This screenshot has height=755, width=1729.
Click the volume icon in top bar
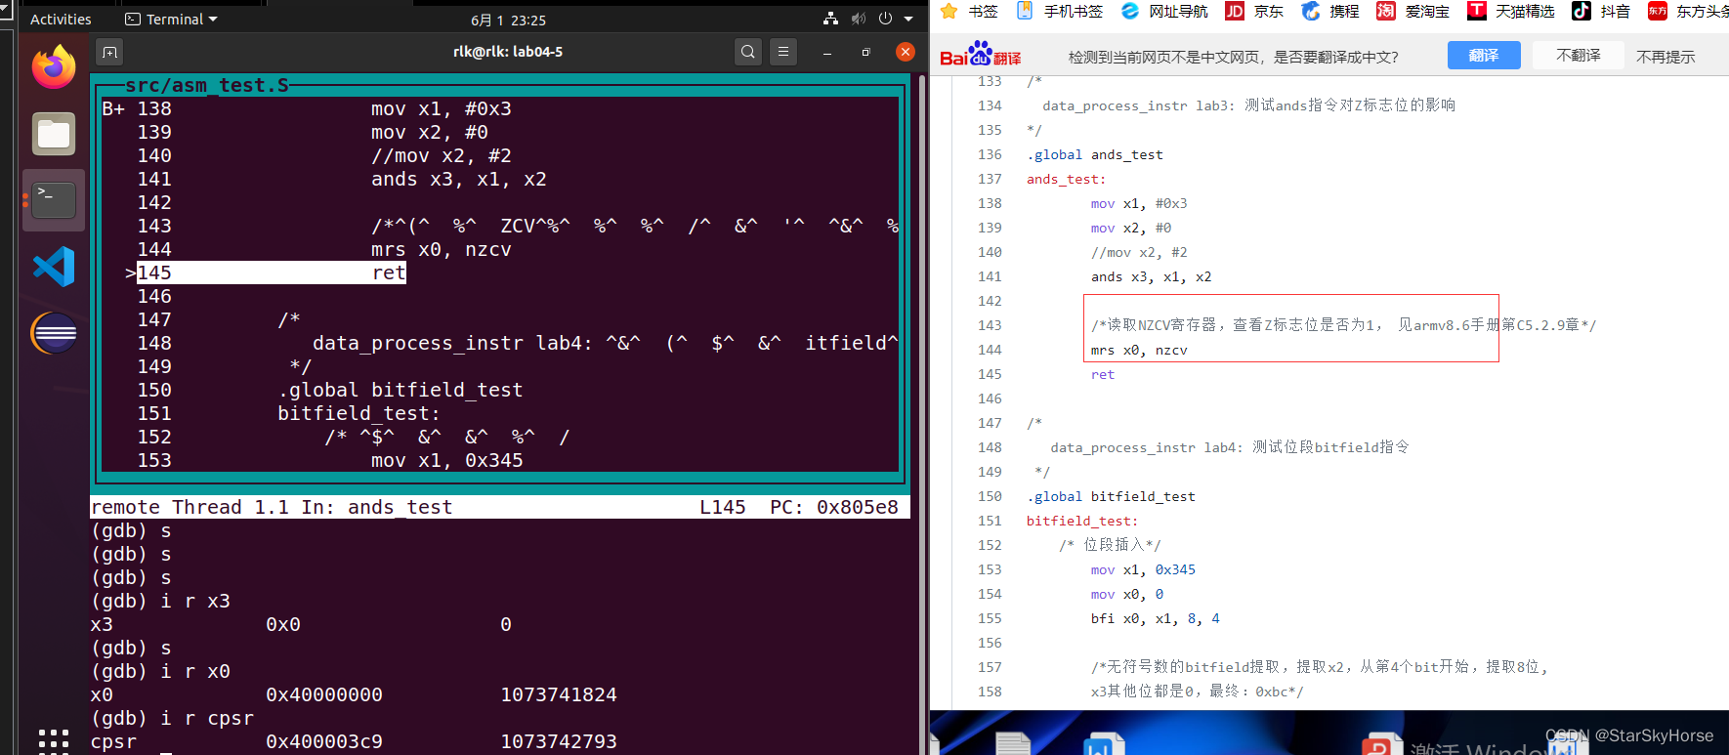pos(858,19)
